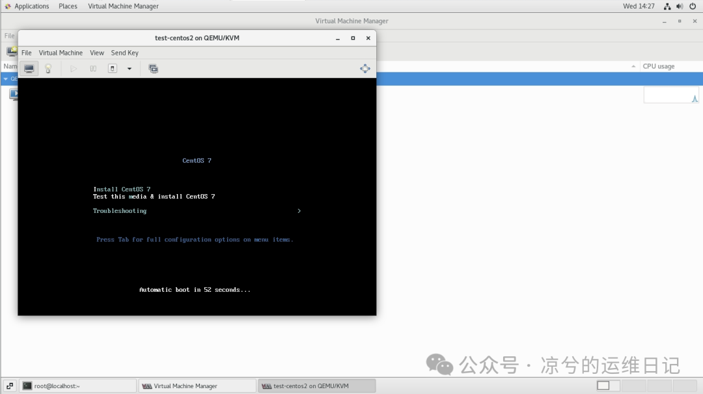Click the Troubleshooting submenu arrow
The height and width of the screenshot is (394, 703).
pos(299,211)
